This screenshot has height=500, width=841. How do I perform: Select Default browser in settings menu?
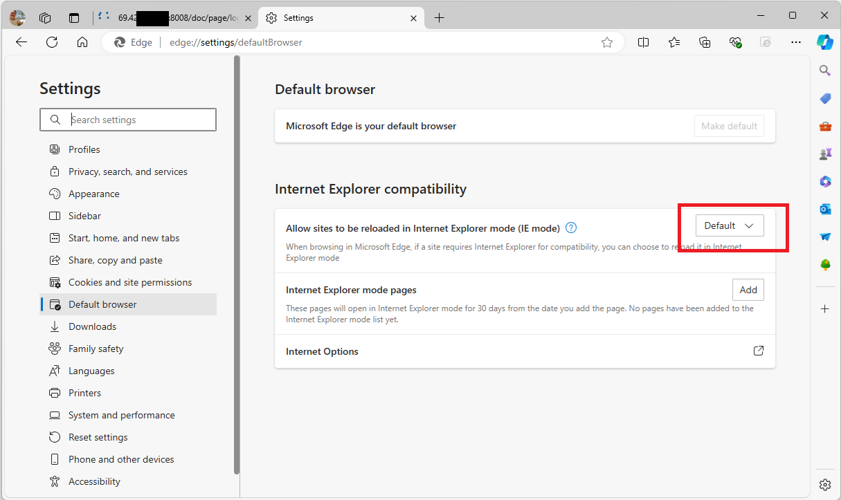(129, 304)
